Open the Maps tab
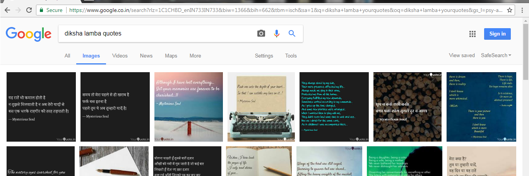Screen dimensions: 529x176 point(171,56)
